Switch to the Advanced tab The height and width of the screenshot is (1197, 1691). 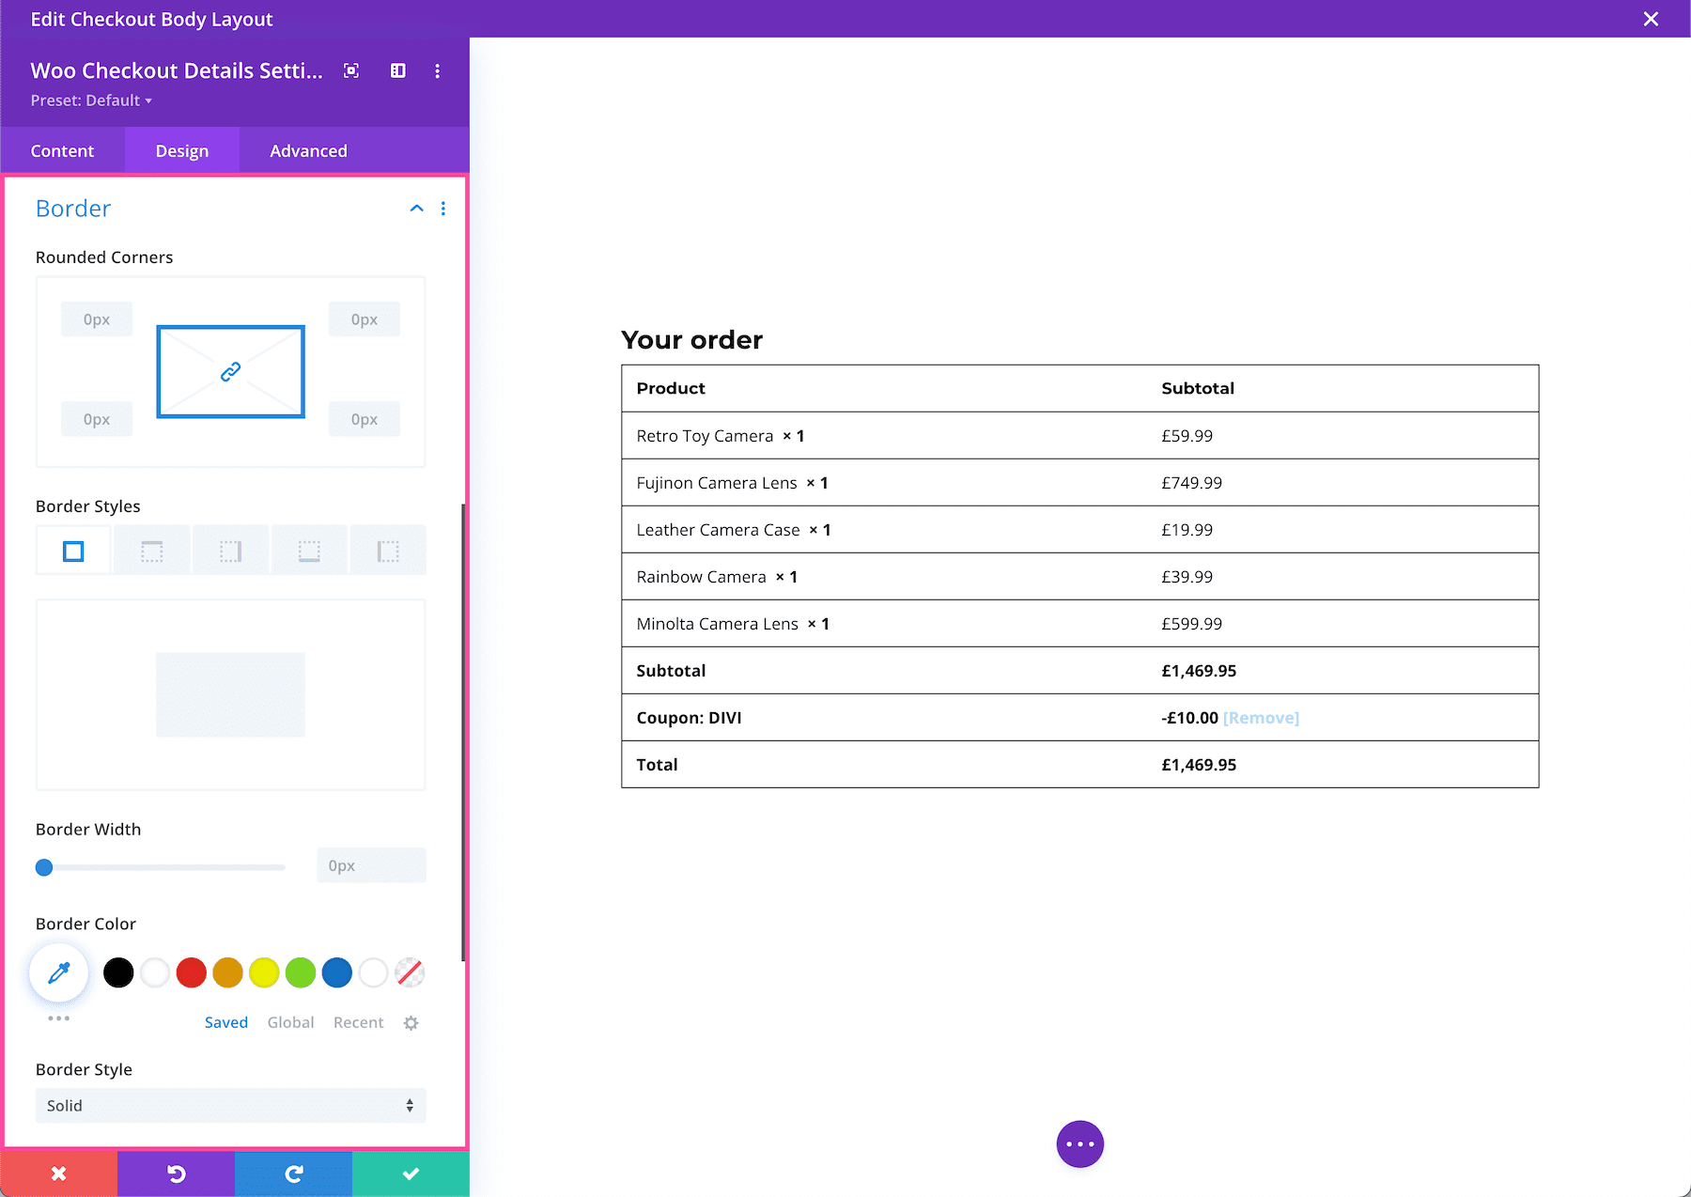(x=308, y=150)
